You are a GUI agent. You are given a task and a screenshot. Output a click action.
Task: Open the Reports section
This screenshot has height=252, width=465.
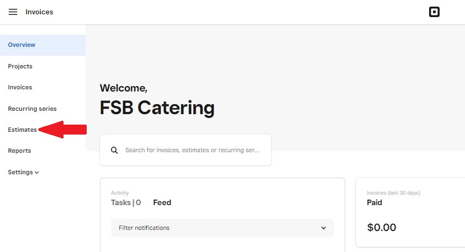point(19,151)
